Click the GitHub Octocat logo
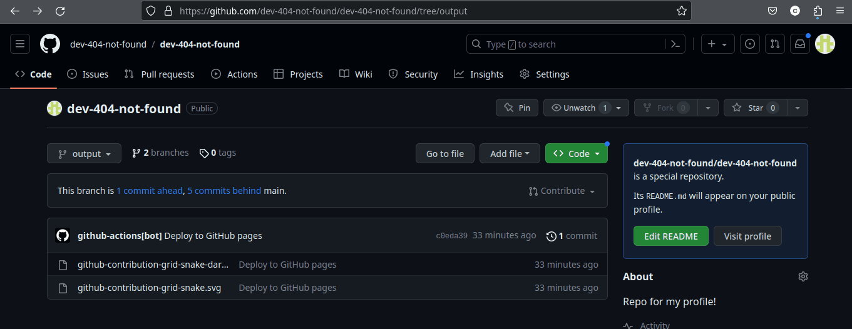 [x=50, y=44]
